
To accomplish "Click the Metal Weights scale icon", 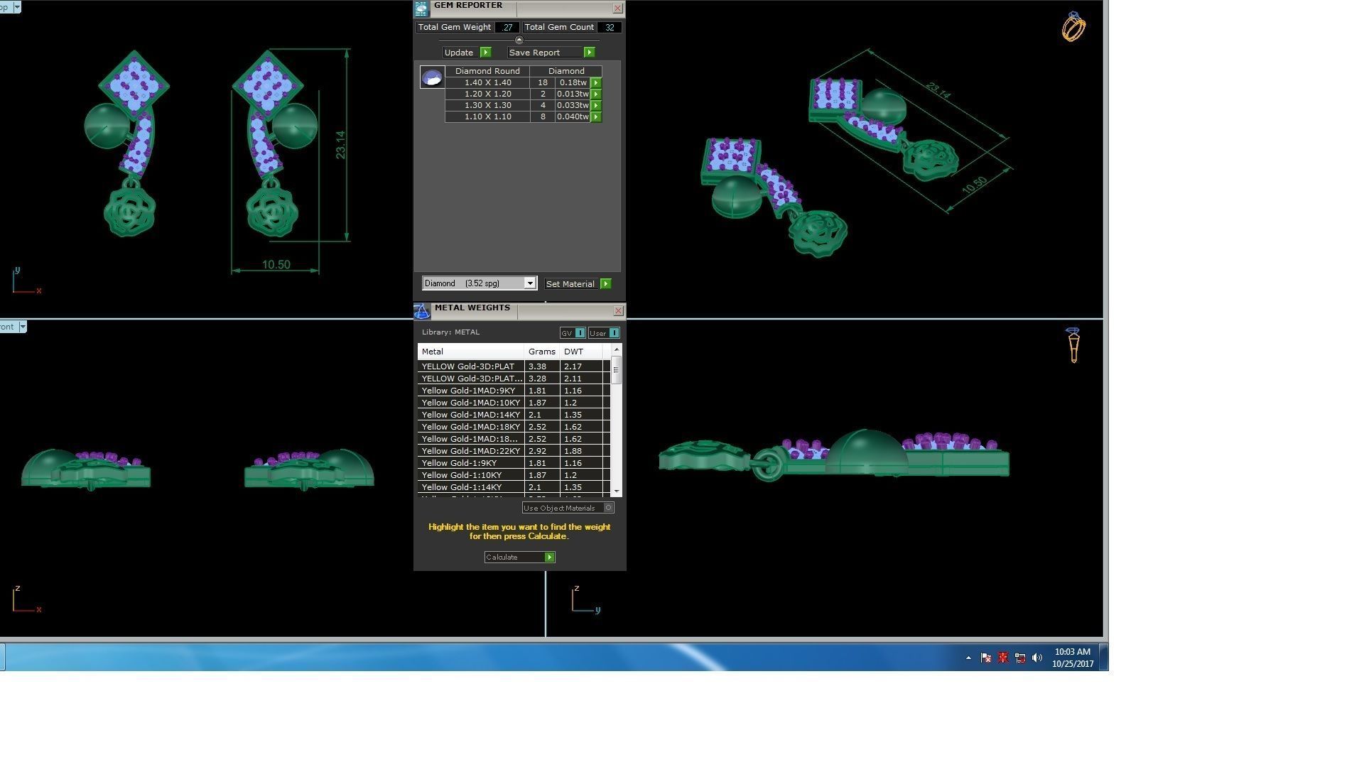I will tap(422, 311).
